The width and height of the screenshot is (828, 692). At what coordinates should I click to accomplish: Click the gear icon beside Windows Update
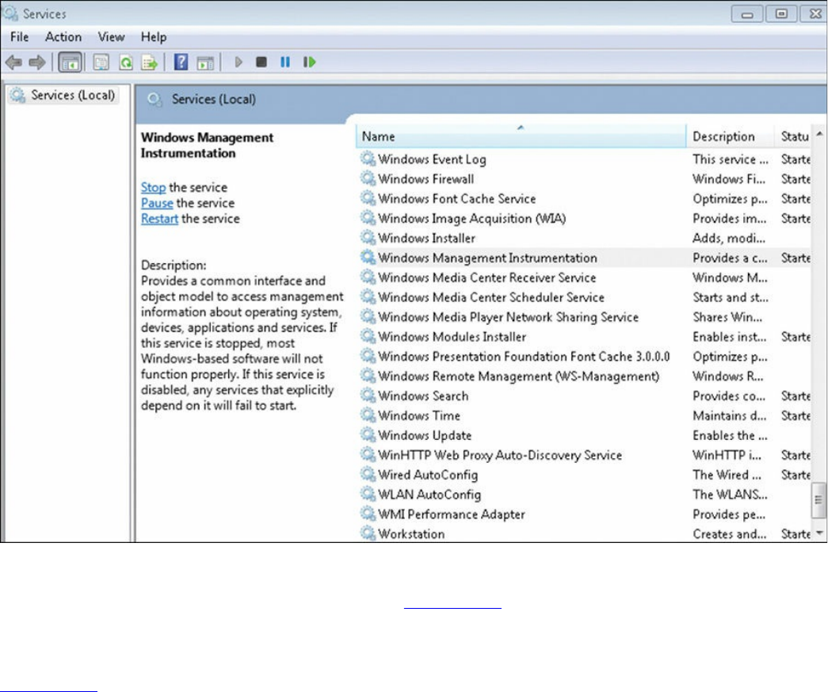368,434
